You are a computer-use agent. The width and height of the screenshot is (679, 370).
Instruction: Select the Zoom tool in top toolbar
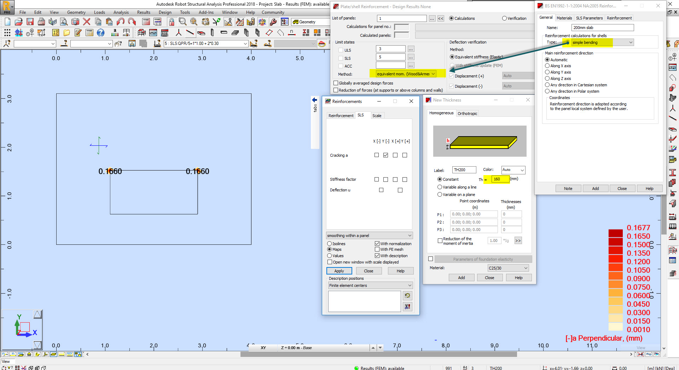coord(182,21)
